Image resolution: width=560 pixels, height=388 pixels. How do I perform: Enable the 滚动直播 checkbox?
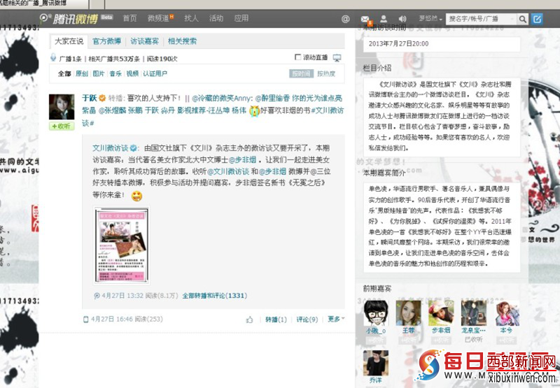[298, 58]
